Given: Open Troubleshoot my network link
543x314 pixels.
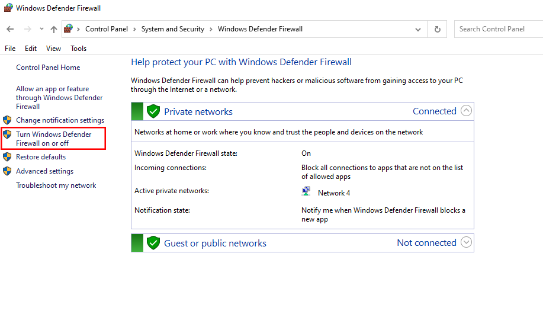Looking at the screenshot, I should (56, 185).
